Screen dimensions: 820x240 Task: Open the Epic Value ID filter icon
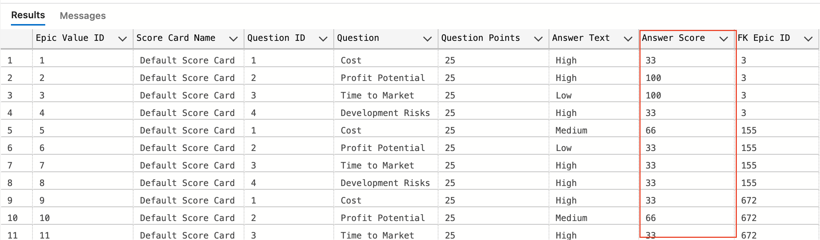[123, 38]
